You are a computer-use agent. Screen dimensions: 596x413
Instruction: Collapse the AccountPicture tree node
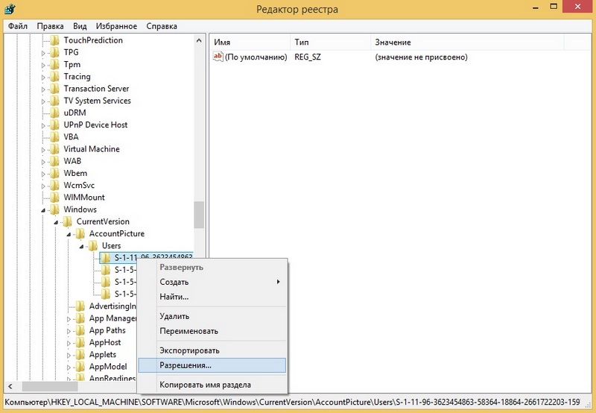tap(69, 234)
